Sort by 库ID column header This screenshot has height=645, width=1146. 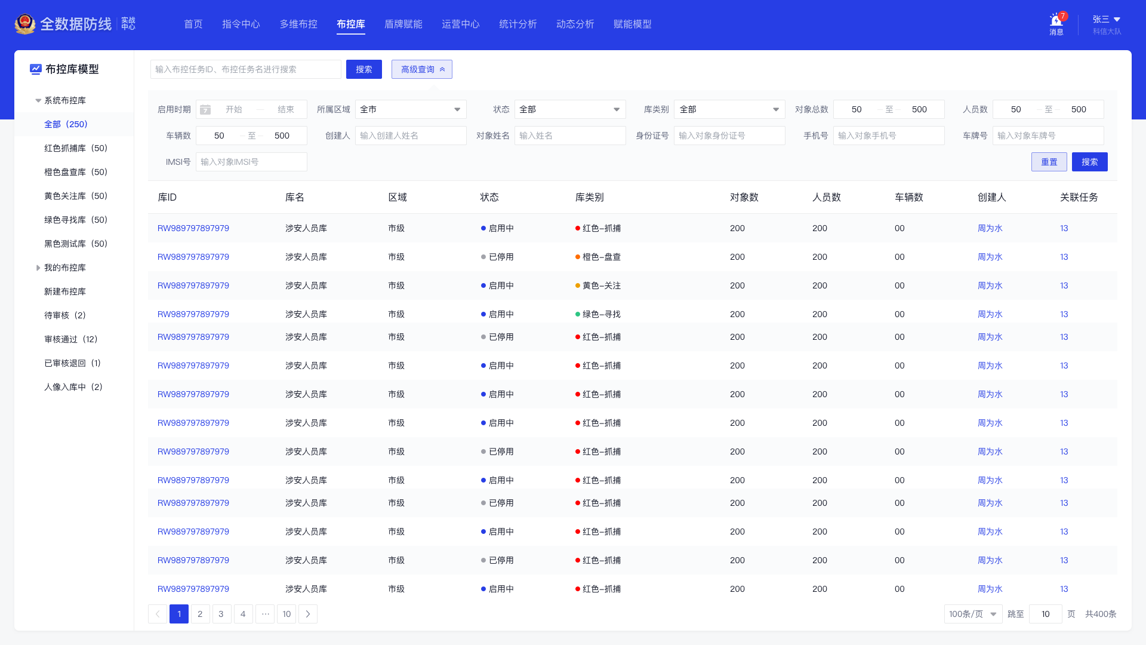[167, 197]
